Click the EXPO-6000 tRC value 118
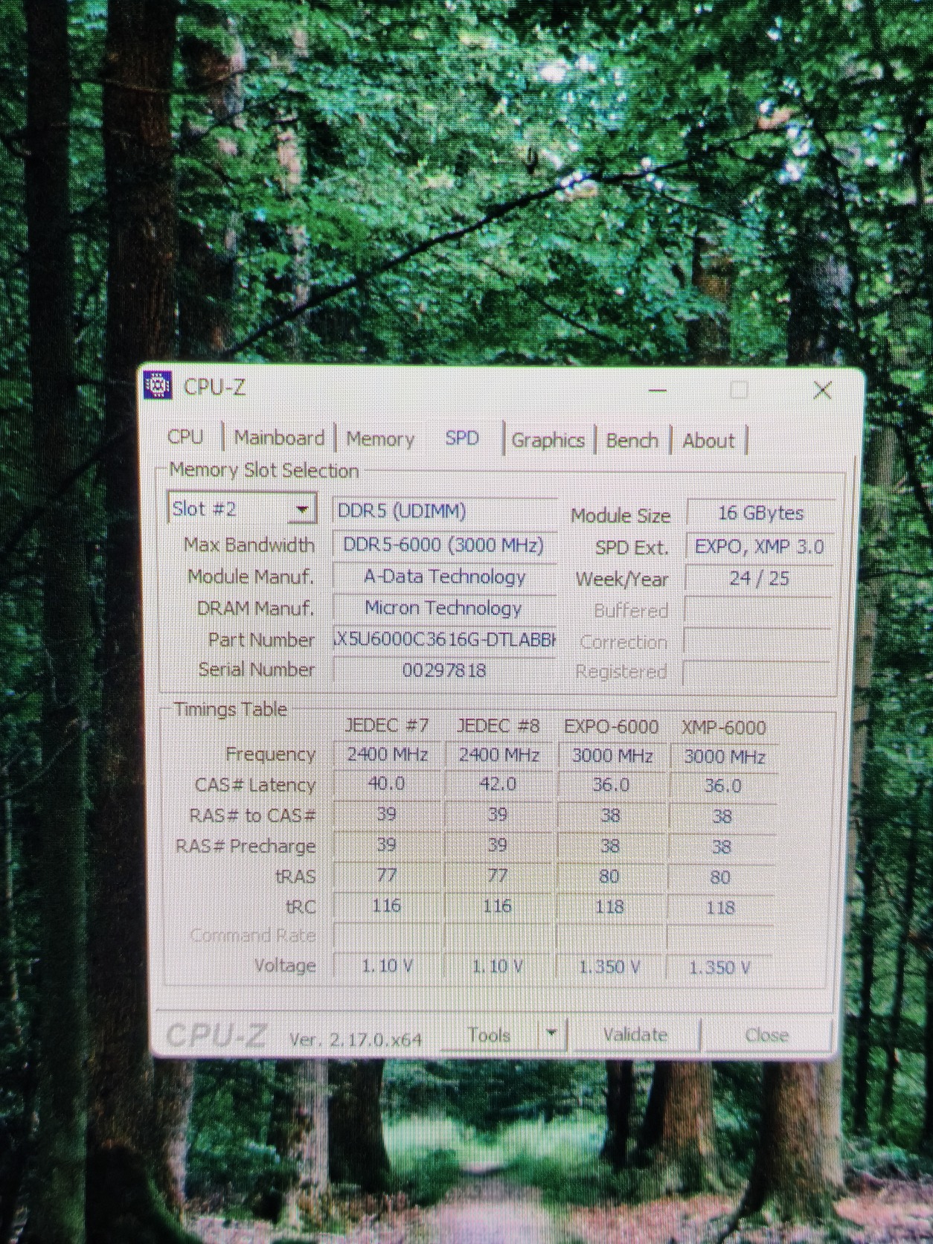 coord(610,906)
